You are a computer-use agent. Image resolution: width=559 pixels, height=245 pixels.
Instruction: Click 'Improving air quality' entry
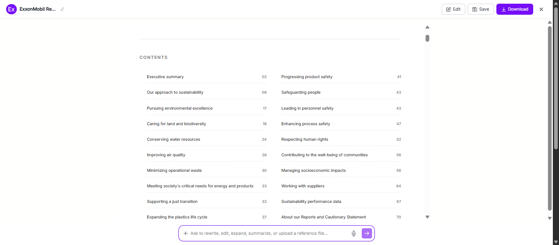(x=166, y=155)
